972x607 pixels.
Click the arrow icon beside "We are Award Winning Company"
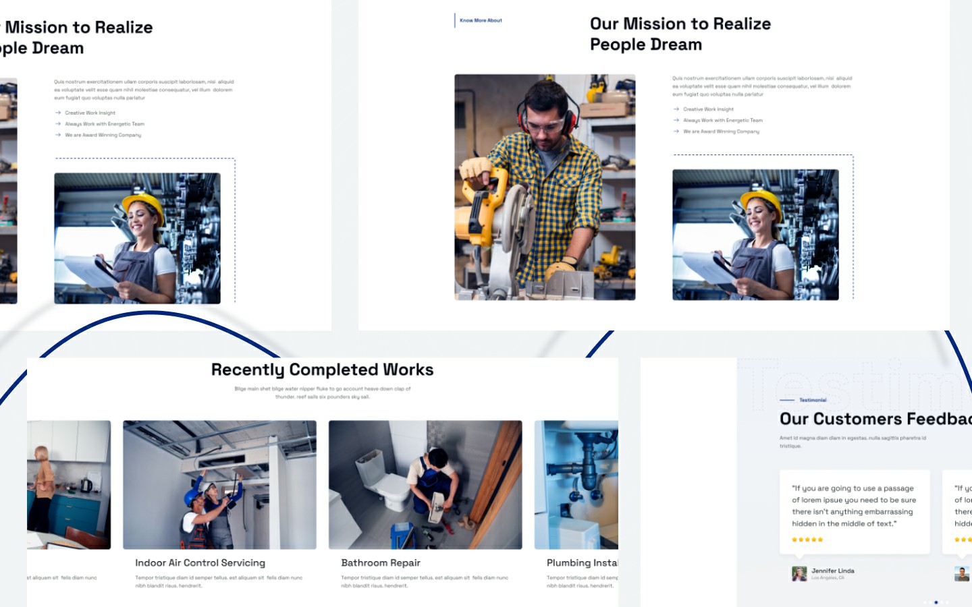pyautogui.click(x=676, y=131)
